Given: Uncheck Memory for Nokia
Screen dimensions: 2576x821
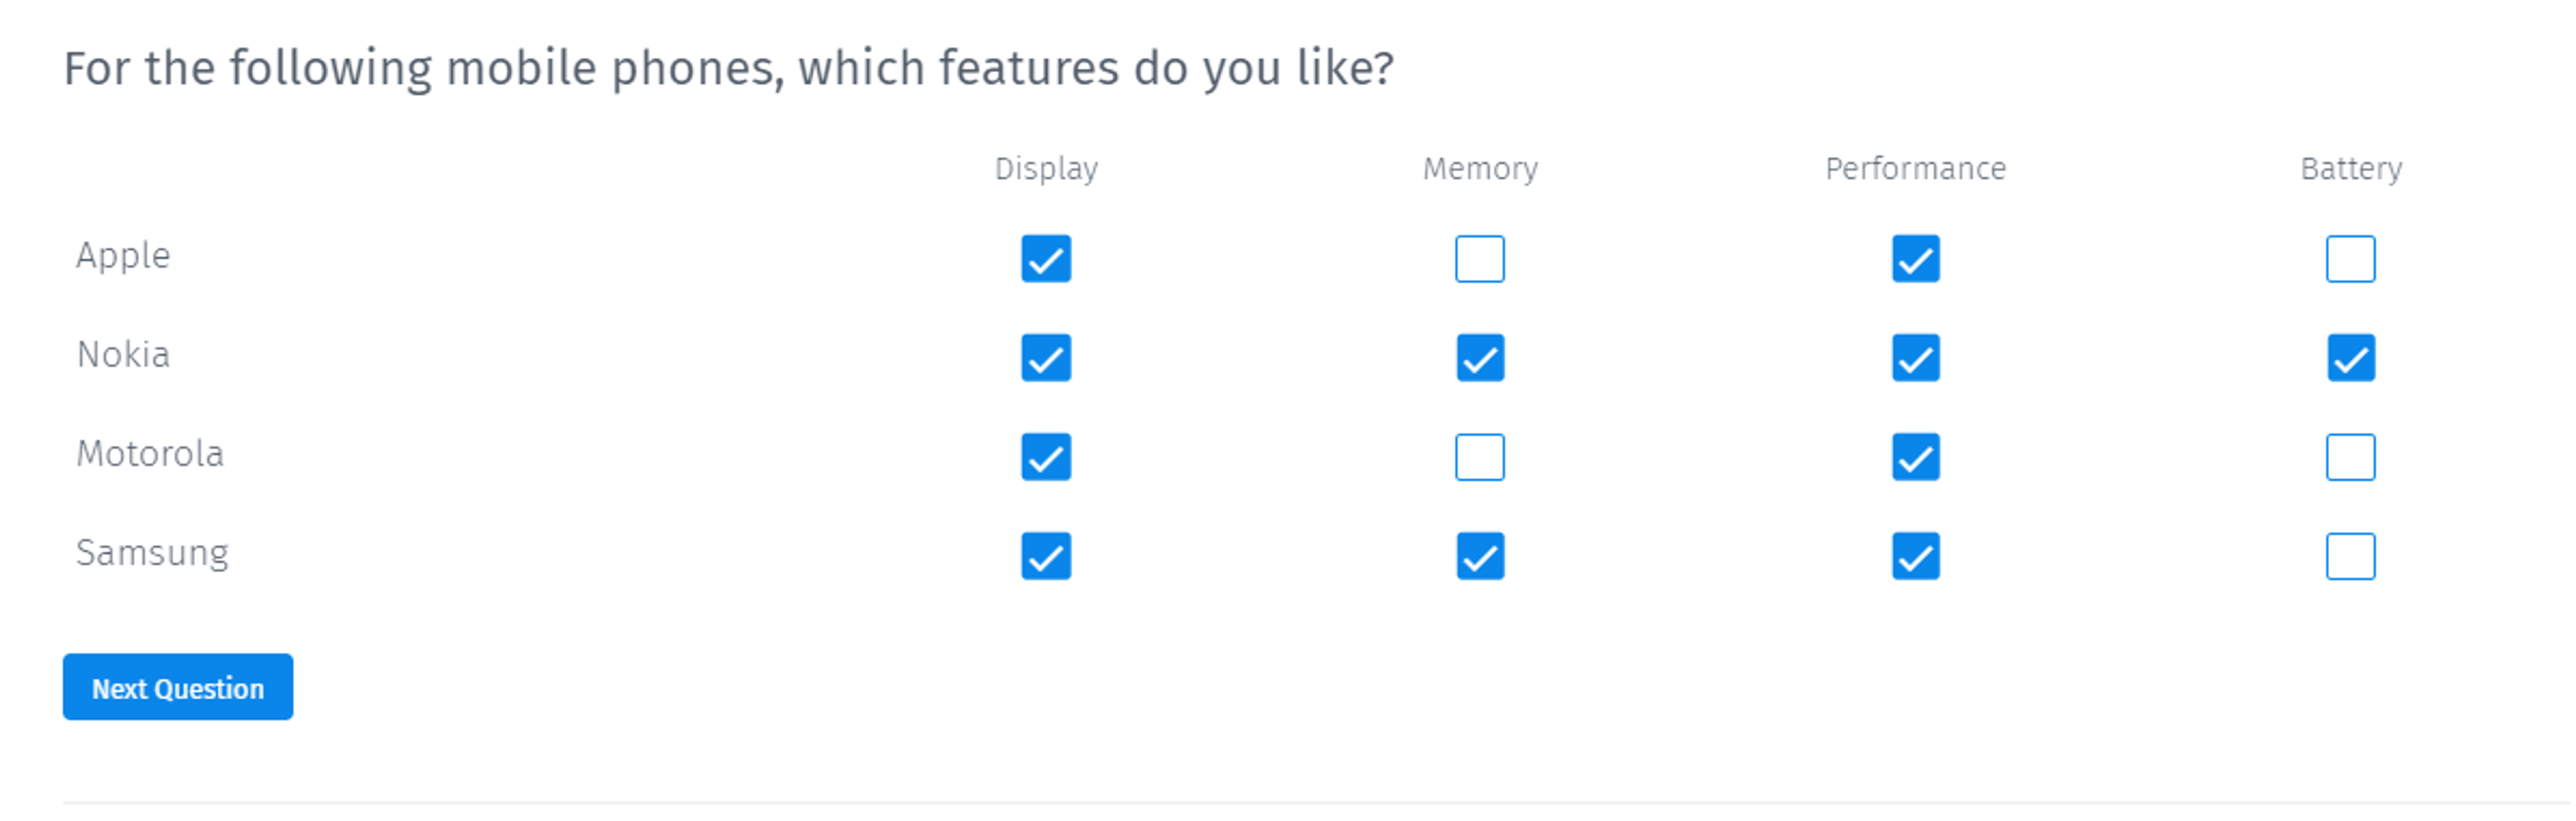Looking at the screenshot, I should (x=1479, y=358).
